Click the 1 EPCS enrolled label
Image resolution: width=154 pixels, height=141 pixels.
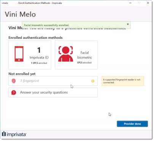[39, 63]
